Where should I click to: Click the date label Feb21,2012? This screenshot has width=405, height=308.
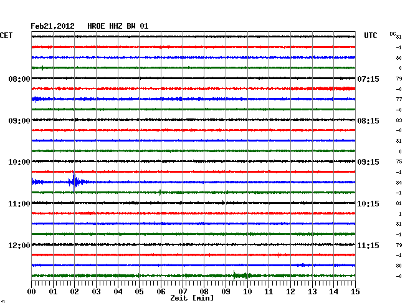coord(52,26)
